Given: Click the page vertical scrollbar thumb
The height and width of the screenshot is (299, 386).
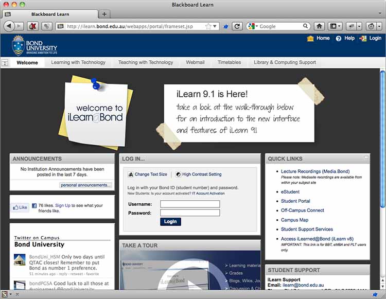Looking at the screenshot, I should coord(382,139).
